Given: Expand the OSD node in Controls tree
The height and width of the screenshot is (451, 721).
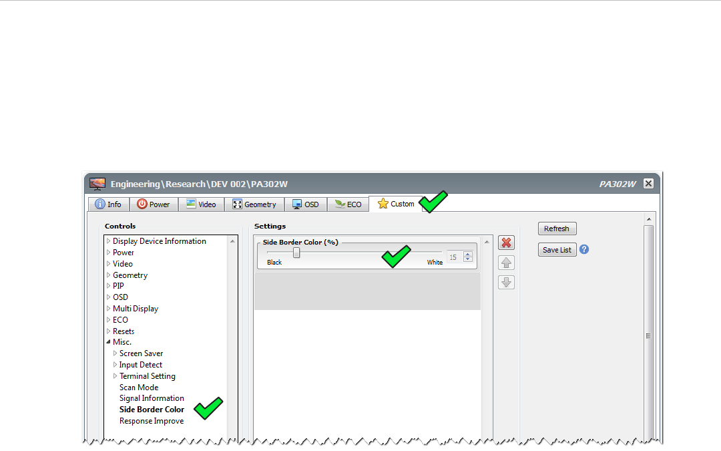Looking at the screenshot, I should 109,297.
